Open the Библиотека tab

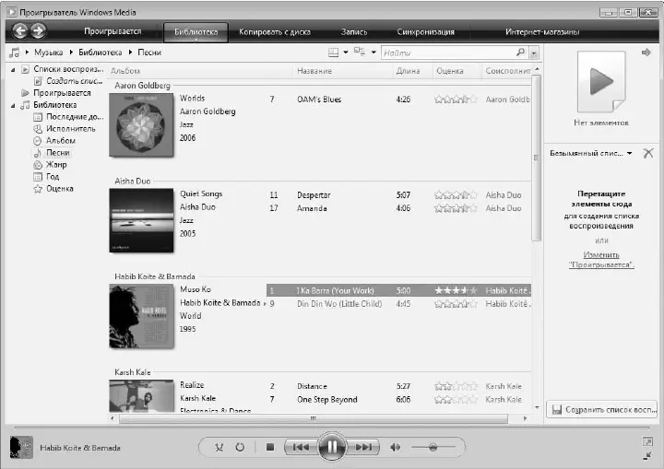pos(196,32)
